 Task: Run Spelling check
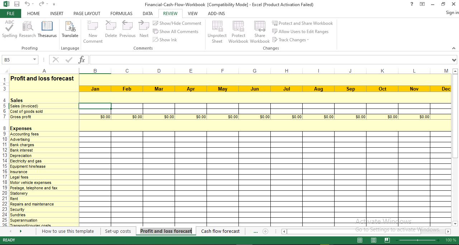click(9, 31)
